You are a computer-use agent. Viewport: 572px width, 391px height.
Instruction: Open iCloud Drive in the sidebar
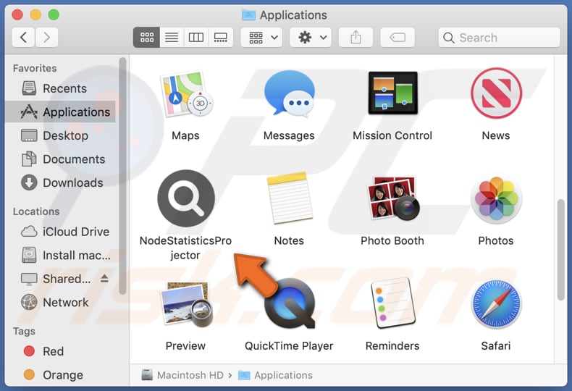click(x=60, y=232)
